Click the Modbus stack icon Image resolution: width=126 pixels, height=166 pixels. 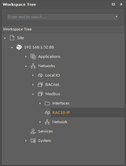pyautogui.click(x=40, y=94)
